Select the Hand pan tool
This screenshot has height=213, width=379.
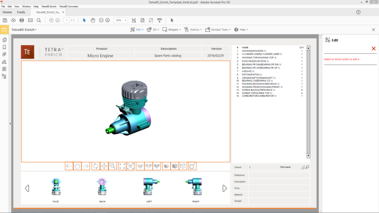[93, 20]
